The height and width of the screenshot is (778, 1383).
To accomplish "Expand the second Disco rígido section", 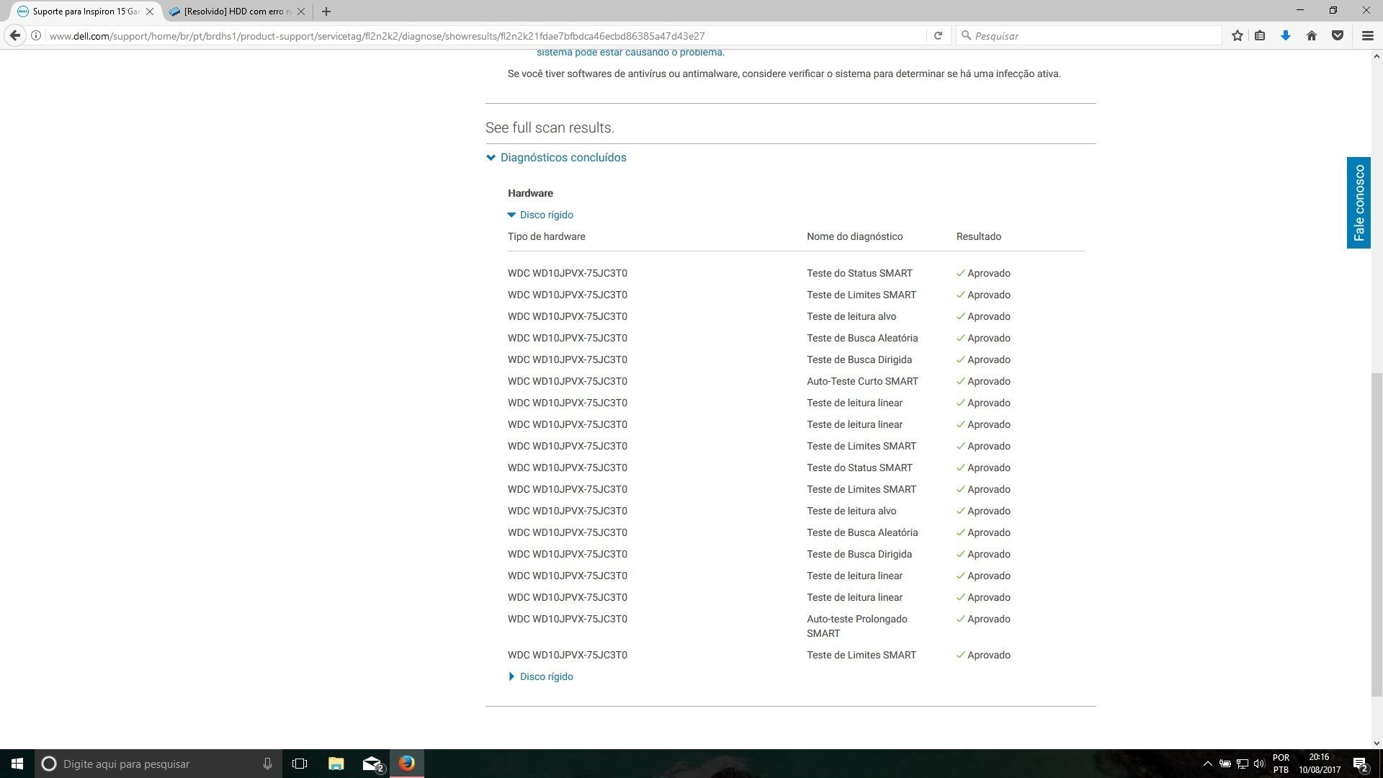I will click(x=540, y=676).
